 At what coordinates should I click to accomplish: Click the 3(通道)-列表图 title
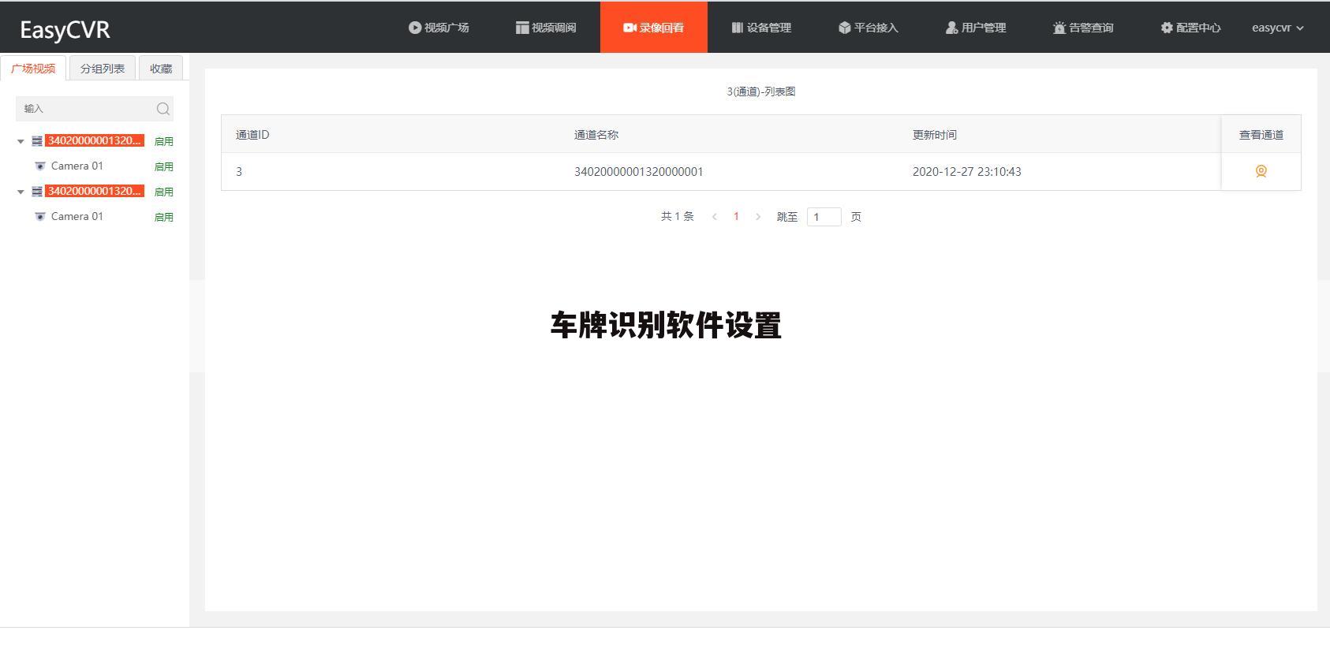761,91
